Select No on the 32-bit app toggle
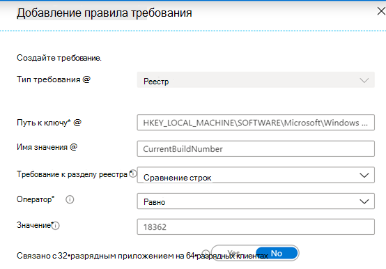This screenshot has height=269, width=386. [277, 253]
